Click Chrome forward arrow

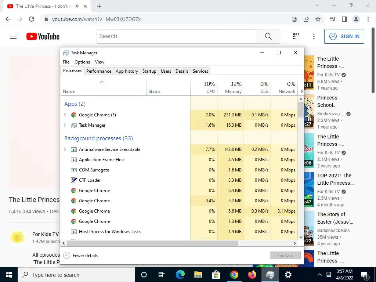click(x=20, y=19)
